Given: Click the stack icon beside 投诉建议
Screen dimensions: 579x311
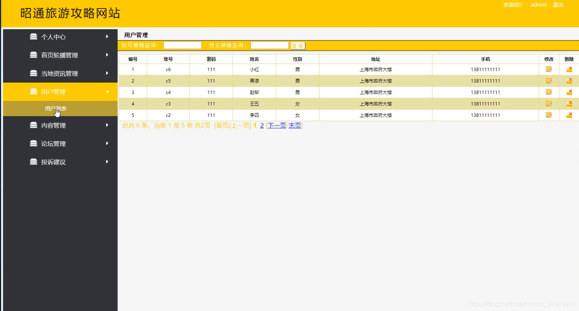Looking at the screenshot, I should 34,162.
